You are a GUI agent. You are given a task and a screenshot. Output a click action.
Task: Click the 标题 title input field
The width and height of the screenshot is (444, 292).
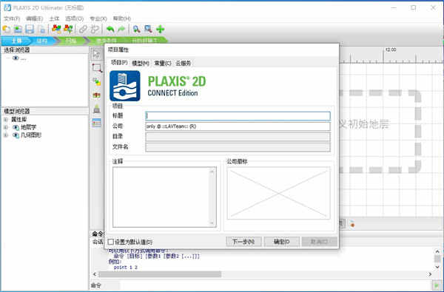tap(238, 116)
